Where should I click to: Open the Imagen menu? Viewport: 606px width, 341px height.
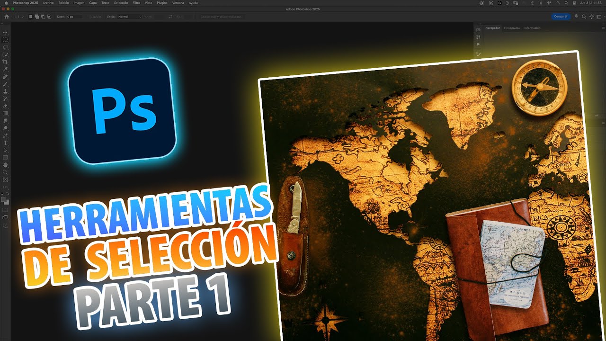(79, 3)
